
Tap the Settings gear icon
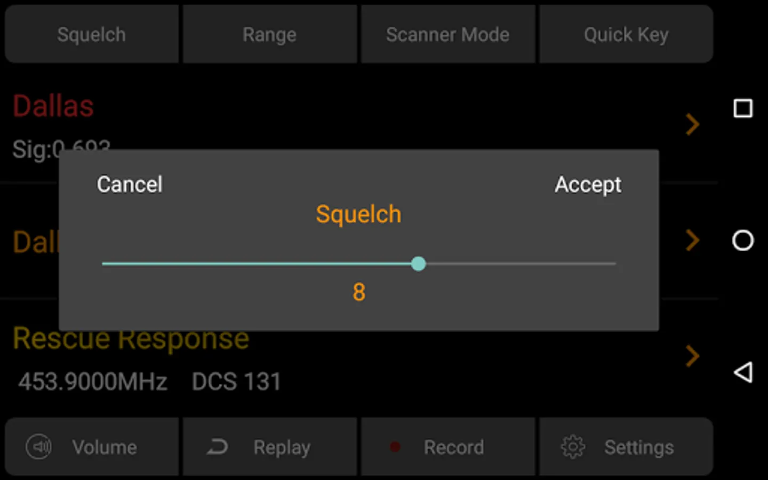click(573, 447)
